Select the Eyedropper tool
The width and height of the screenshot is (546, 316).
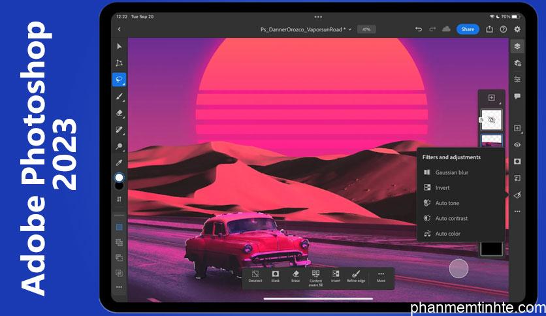click(x=119, y=163)
